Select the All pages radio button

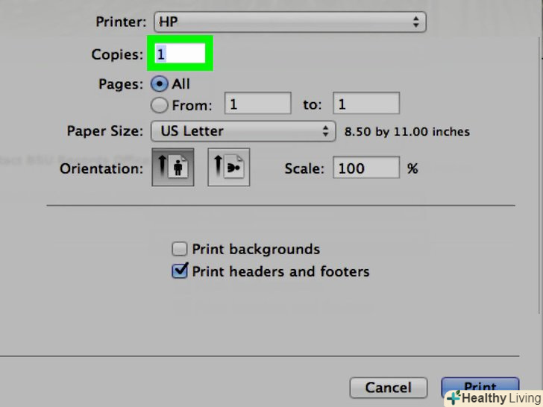point(160,83)
